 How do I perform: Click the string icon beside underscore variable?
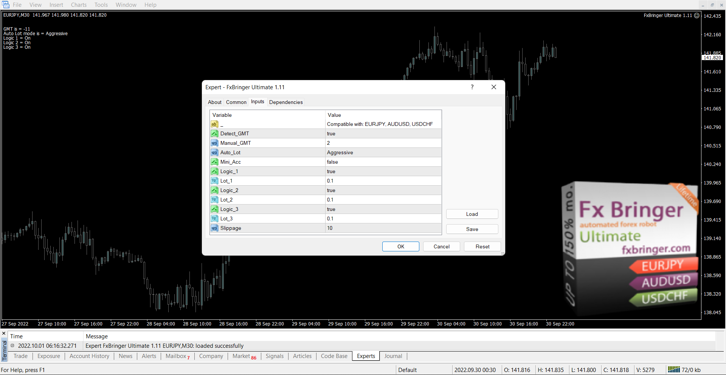[214, 124]
